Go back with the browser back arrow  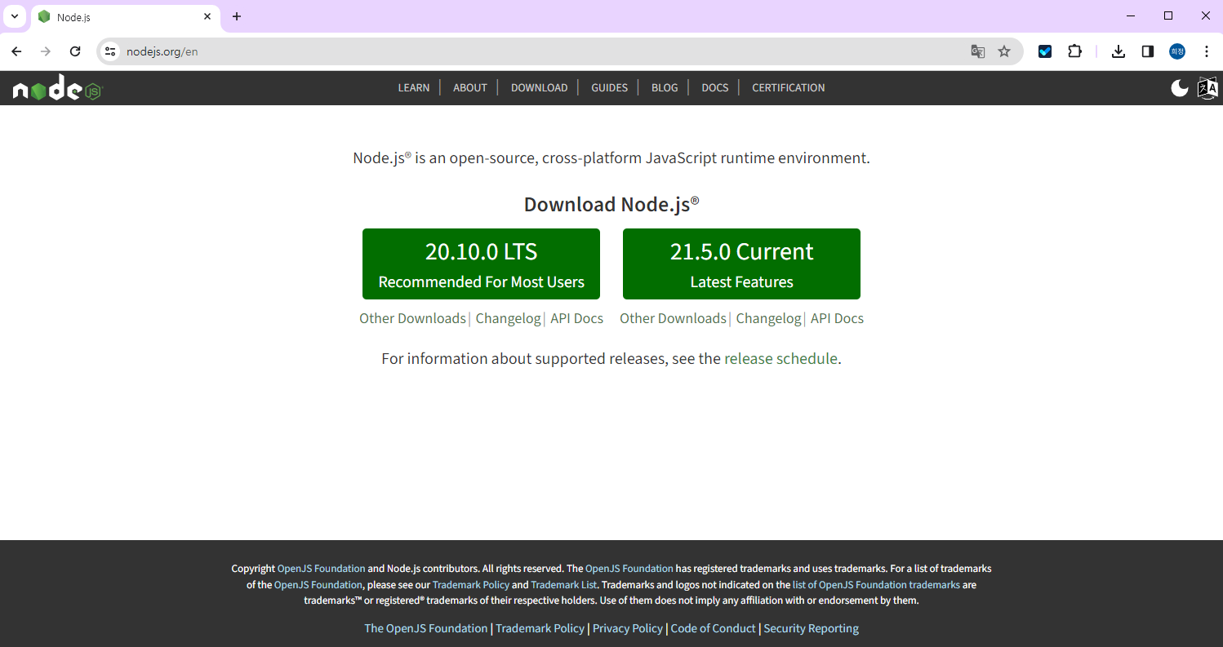pos(16,51)
